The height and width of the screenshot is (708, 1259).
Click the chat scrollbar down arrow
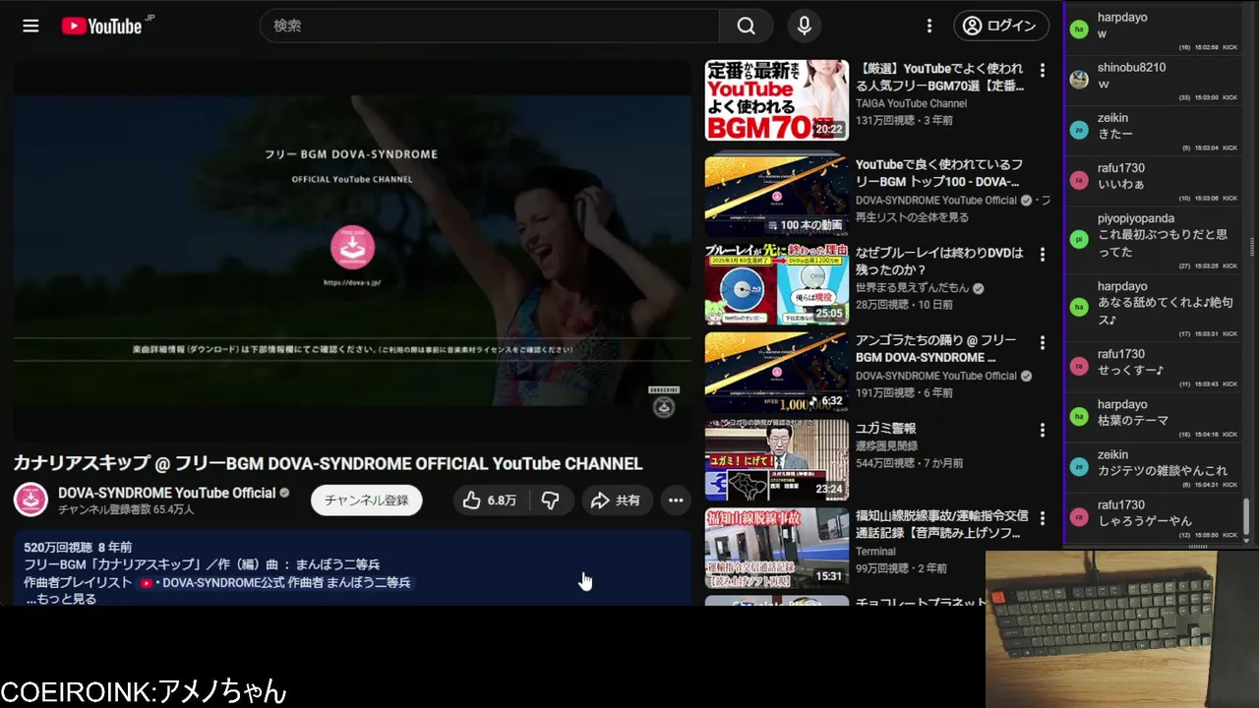pos(1246,540)
